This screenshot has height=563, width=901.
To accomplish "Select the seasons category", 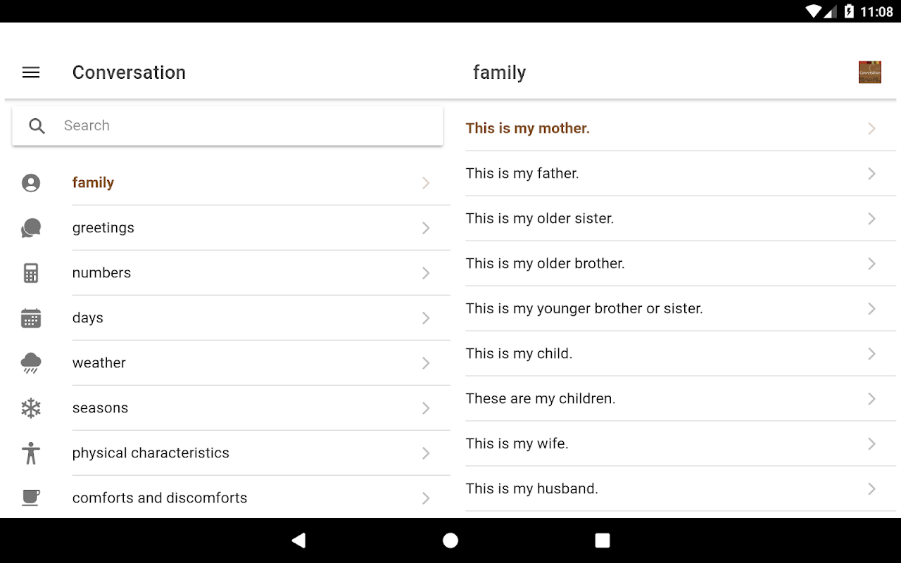I will pos(101,408).
